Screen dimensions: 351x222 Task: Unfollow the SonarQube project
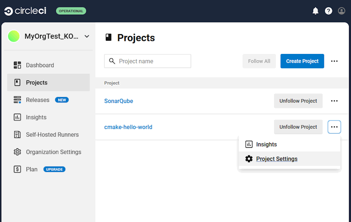point(298,101)
